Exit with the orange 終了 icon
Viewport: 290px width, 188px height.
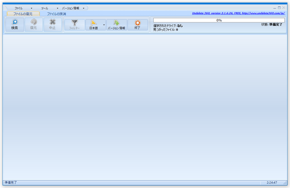tap(137, 23)
